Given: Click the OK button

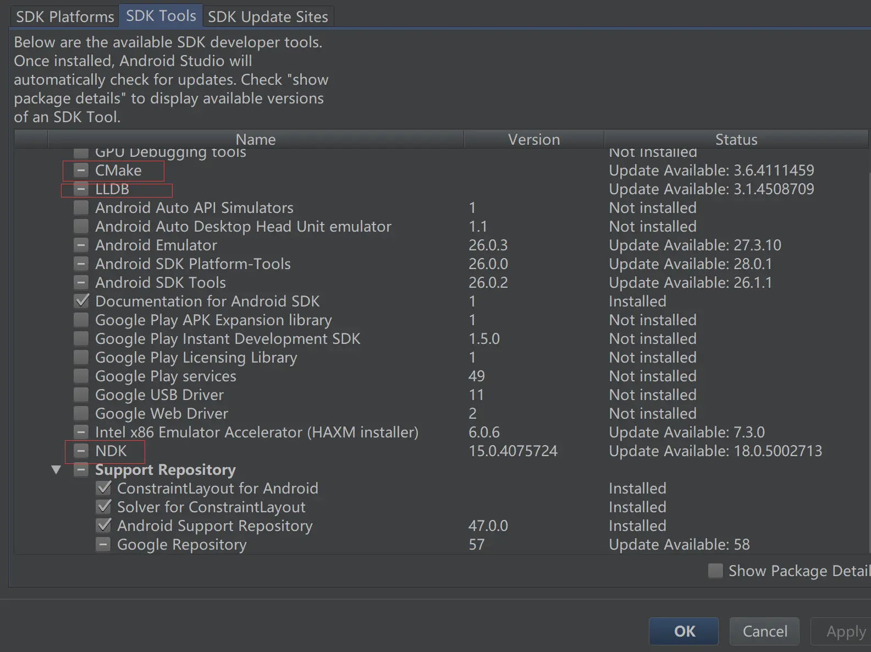Looking at the screenshot, I should pyautogui.click(x=684, y=631).
